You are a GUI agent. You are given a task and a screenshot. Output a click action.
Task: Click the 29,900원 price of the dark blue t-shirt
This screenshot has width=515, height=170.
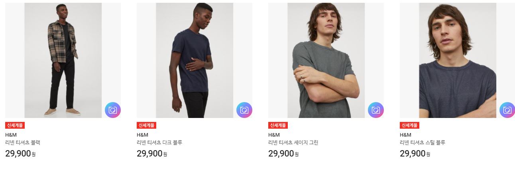(152, 153)
